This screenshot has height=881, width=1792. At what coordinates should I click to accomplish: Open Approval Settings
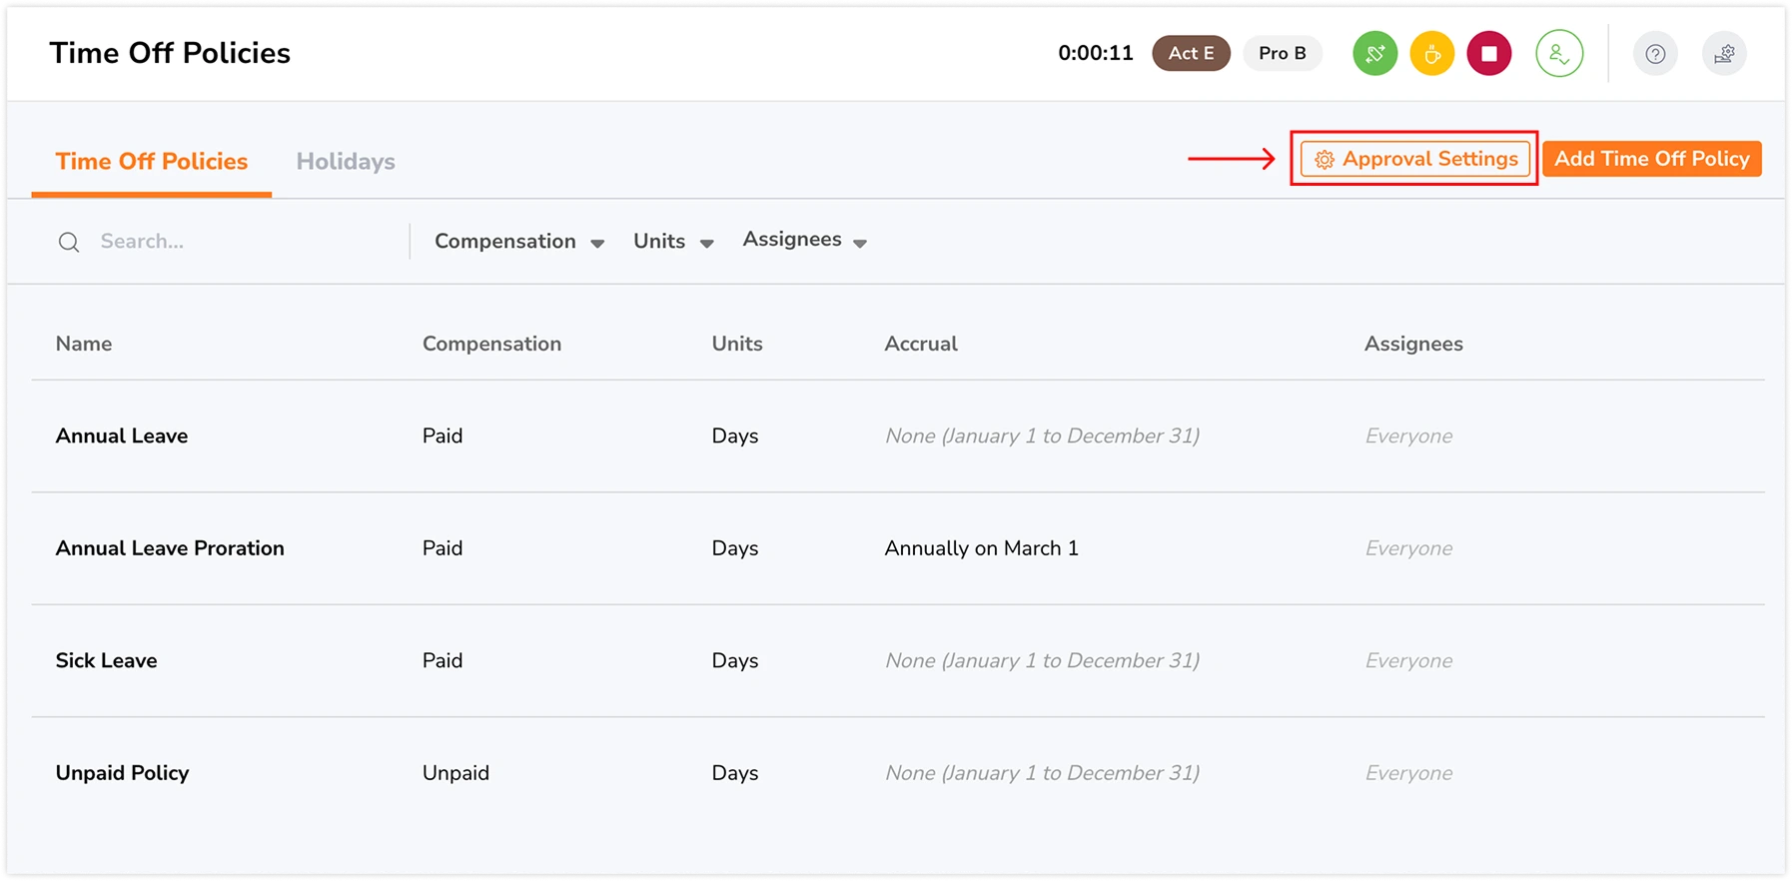(1415, 159)
